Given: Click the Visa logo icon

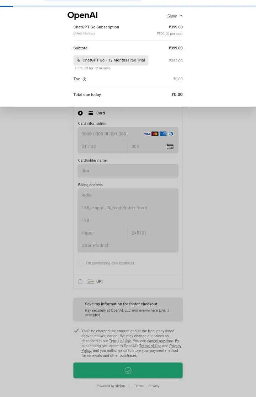Looking at the screenshot, I should [x=147, y=134].
